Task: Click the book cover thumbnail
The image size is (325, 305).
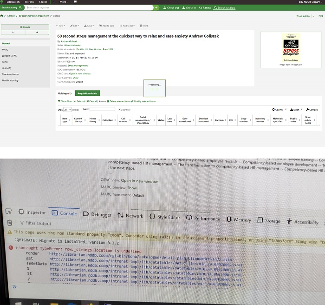Action: click(x=291, y=47)
